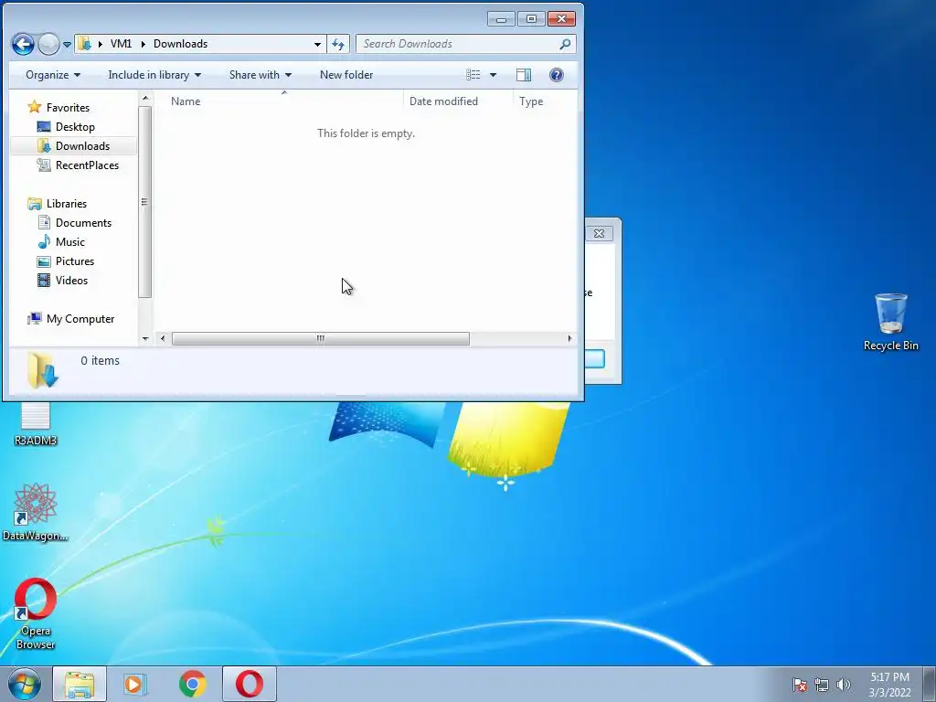Open Action Center flag tray icon
This screenshot has height=702, width=936.
[x=800, y=685]
